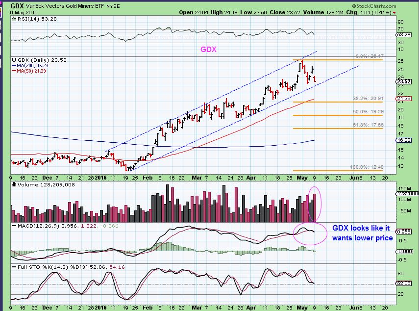Select the RSI(14) 53.28 indicator label
This screenshot has height=311, width=419.
tap(37, 19)
